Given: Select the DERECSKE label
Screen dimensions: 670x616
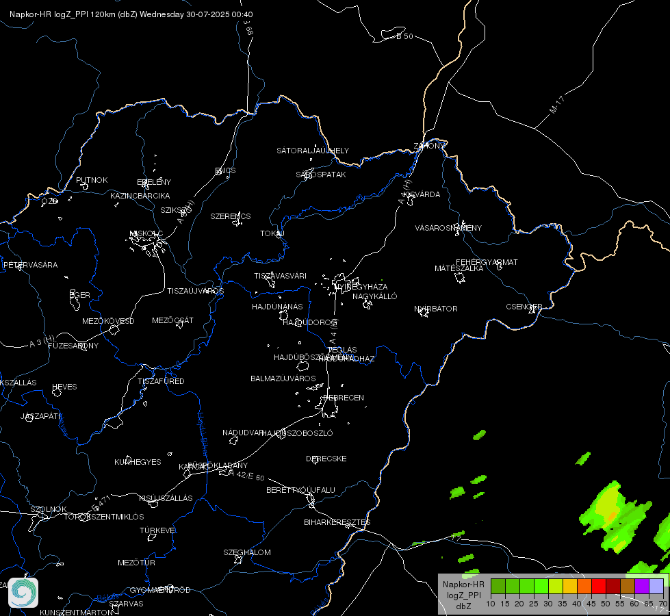Looking at the screenshot, I should click(326, 459).
